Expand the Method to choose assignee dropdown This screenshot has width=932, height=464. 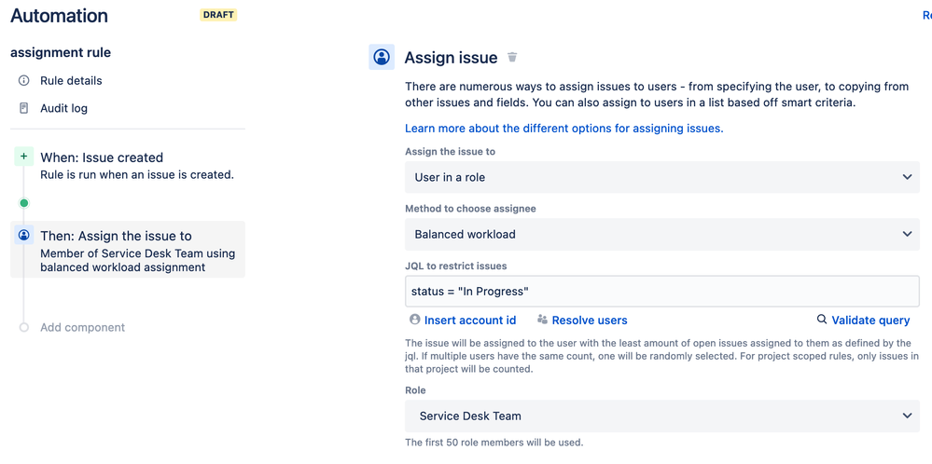pos(661,234)
